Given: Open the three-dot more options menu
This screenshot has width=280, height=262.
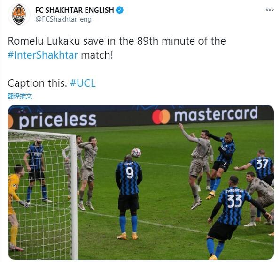Looking at the screenshot, I should coord(270,10).
